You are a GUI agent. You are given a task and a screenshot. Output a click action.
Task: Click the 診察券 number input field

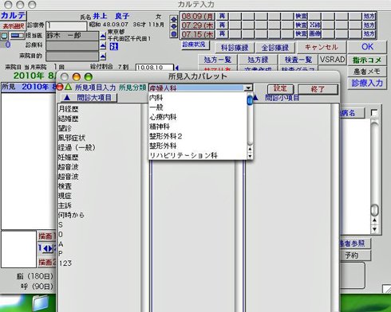66,26
